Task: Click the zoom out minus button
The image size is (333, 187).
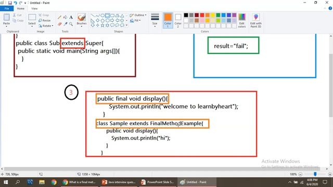Action: point(300,175)
